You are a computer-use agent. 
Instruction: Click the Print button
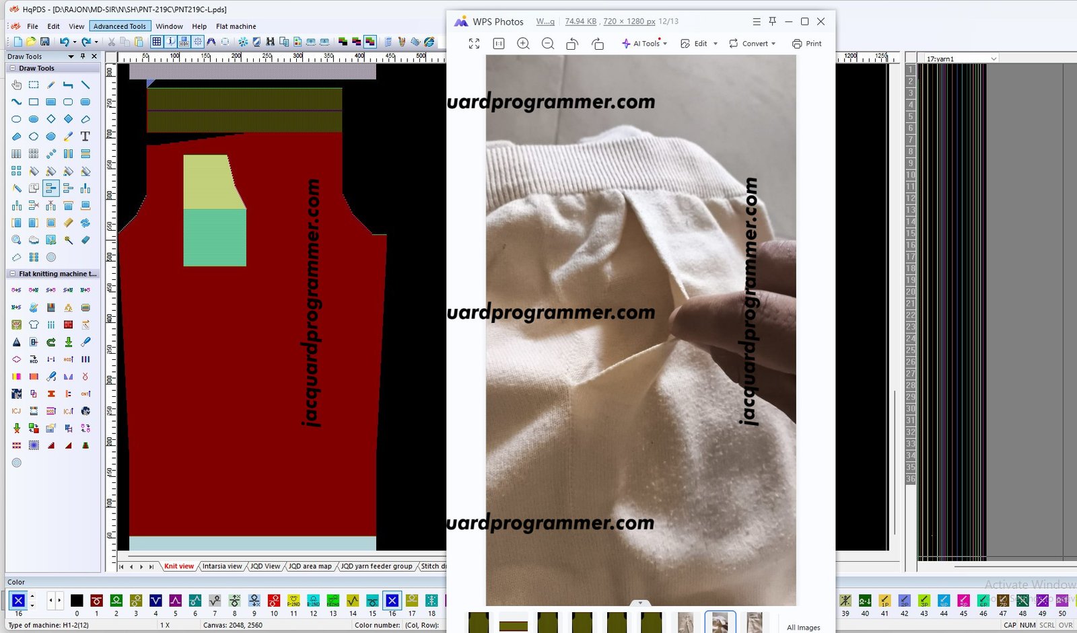(806, 44)
